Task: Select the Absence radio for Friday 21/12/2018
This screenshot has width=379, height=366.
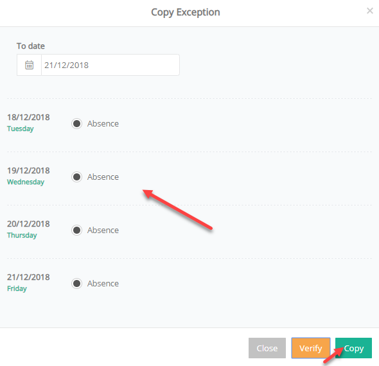Action: click(x=77, y=283)
